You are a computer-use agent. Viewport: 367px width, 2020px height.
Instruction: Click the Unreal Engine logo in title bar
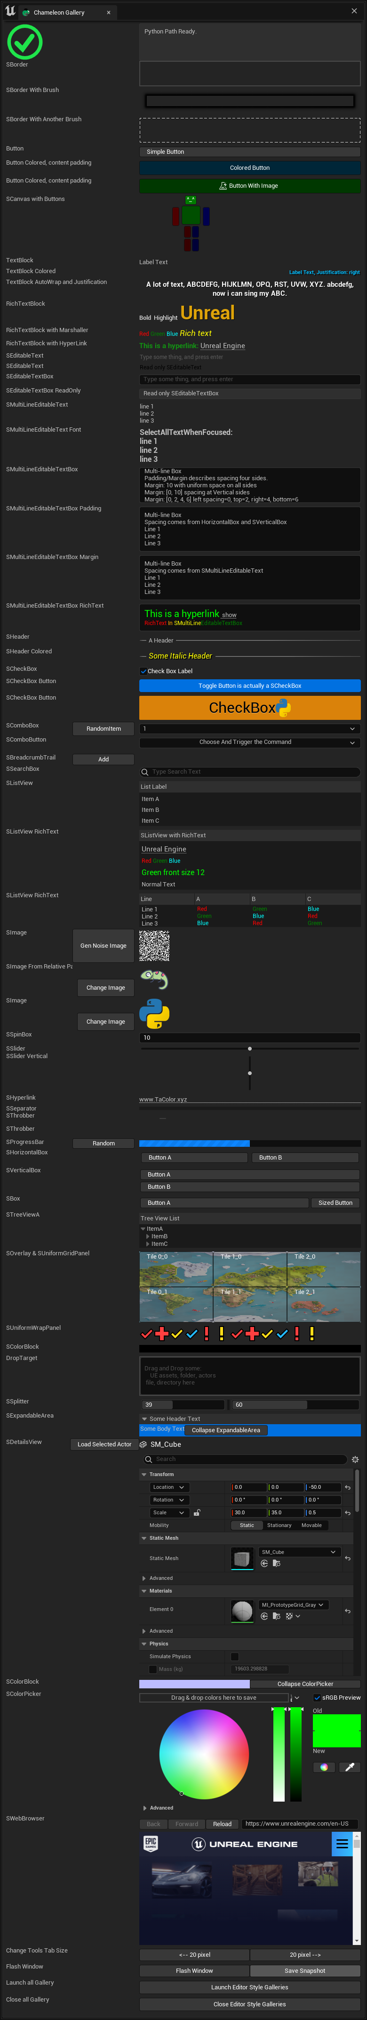(9, 11)
